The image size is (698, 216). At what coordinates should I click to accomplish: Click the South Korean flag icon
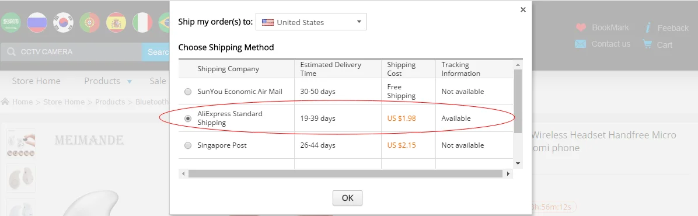63,22
